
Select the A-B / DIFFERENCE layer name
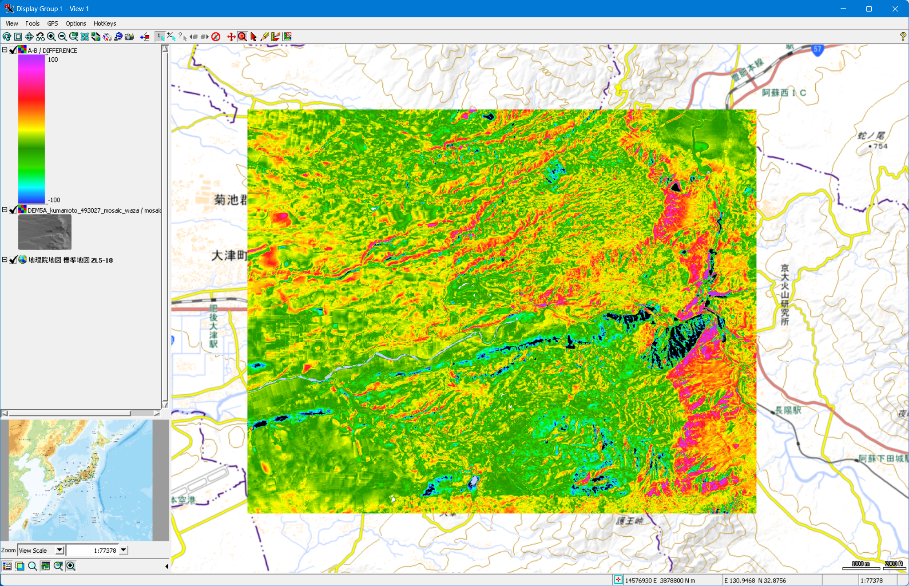point(52,51)
